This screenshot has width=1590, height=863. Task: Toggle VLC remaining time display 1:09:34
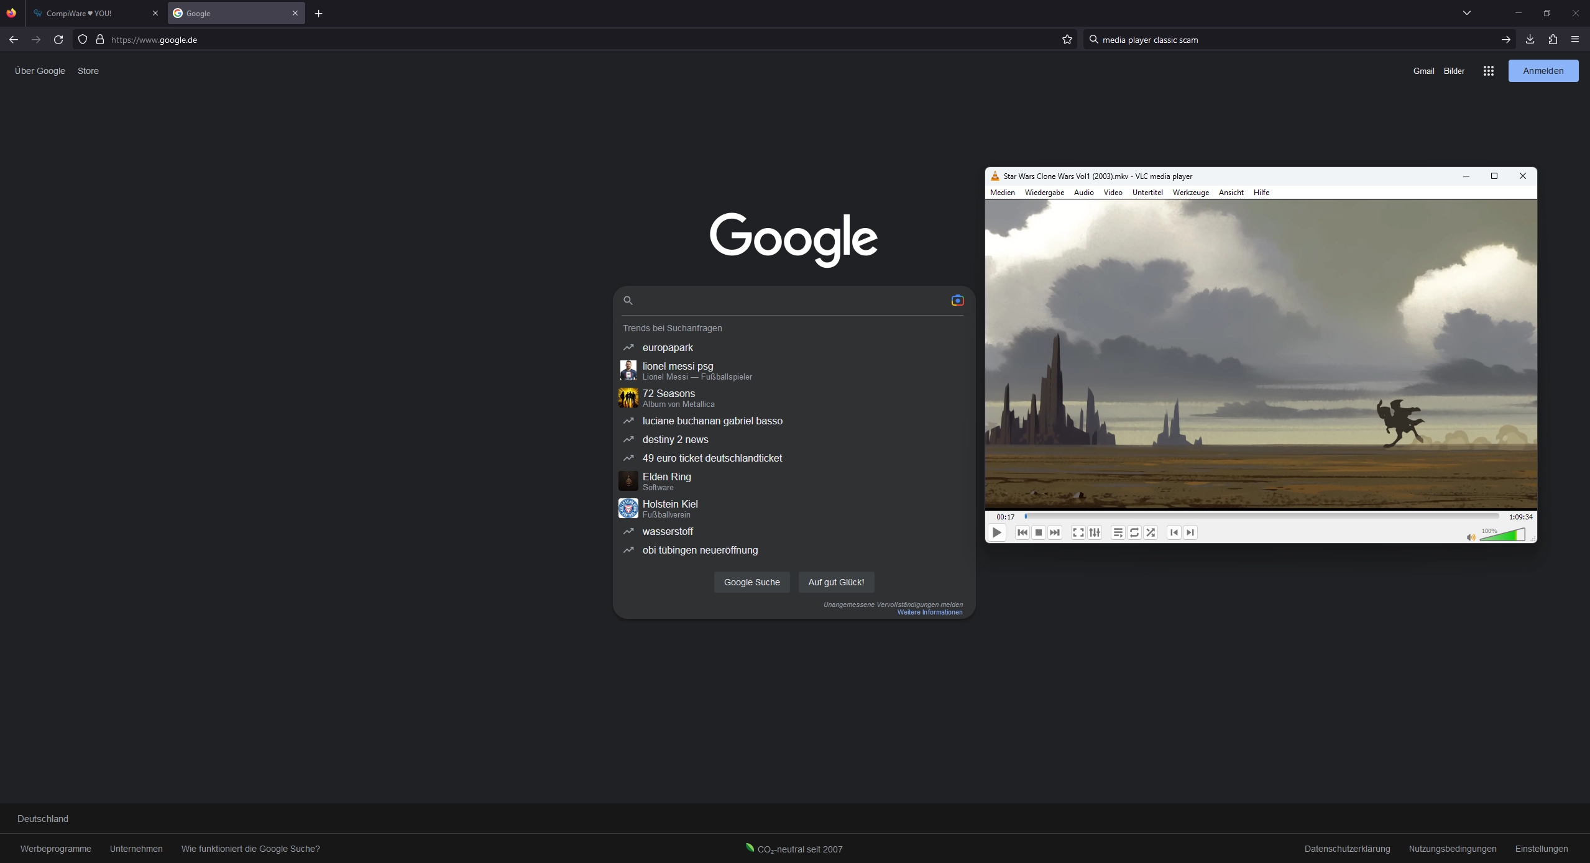pos(1520,517)
